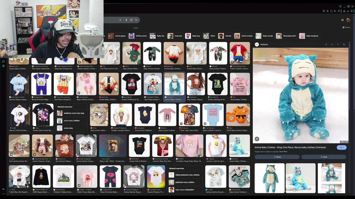The height and width of the screenshot is (199, 355).
Task: Click the browser account person icon
Action: [x=344, y=11]
